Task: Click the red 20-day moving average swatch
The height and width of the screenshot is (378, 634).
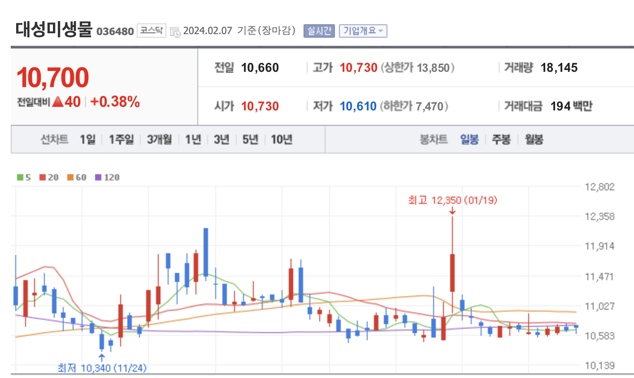Action: tap(43, 177)
